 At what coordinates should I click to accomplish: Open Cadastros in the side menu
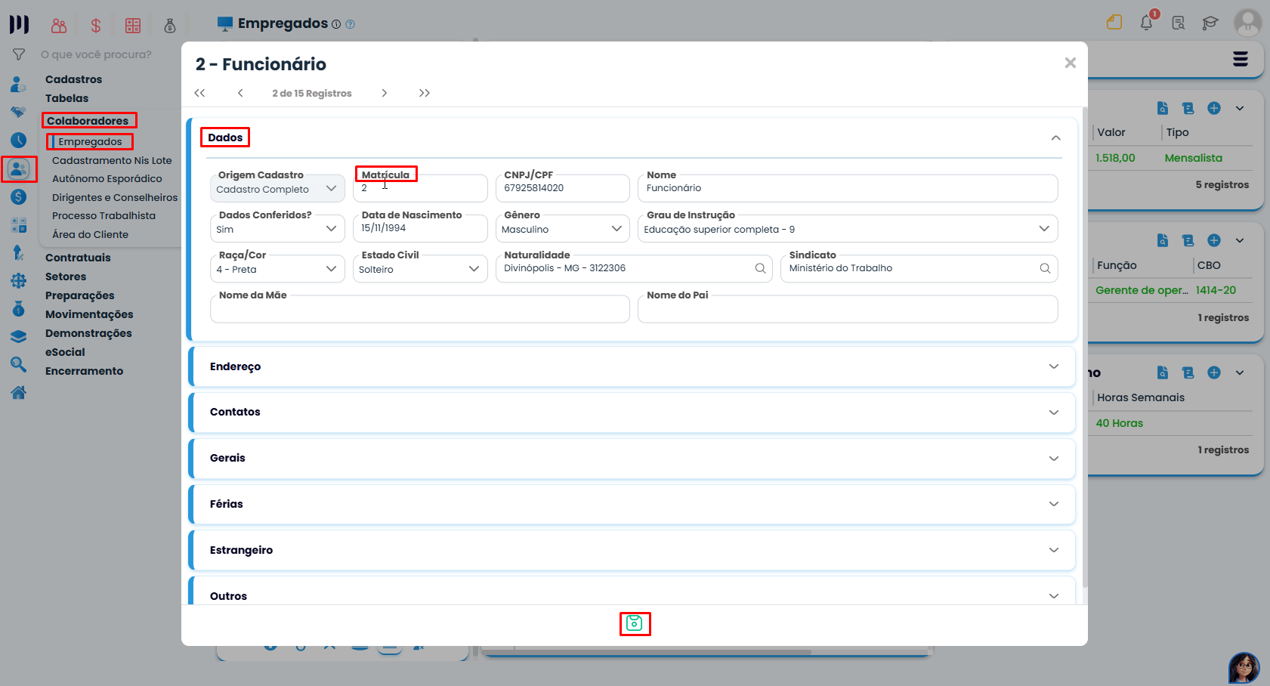[x=73, y=79]
